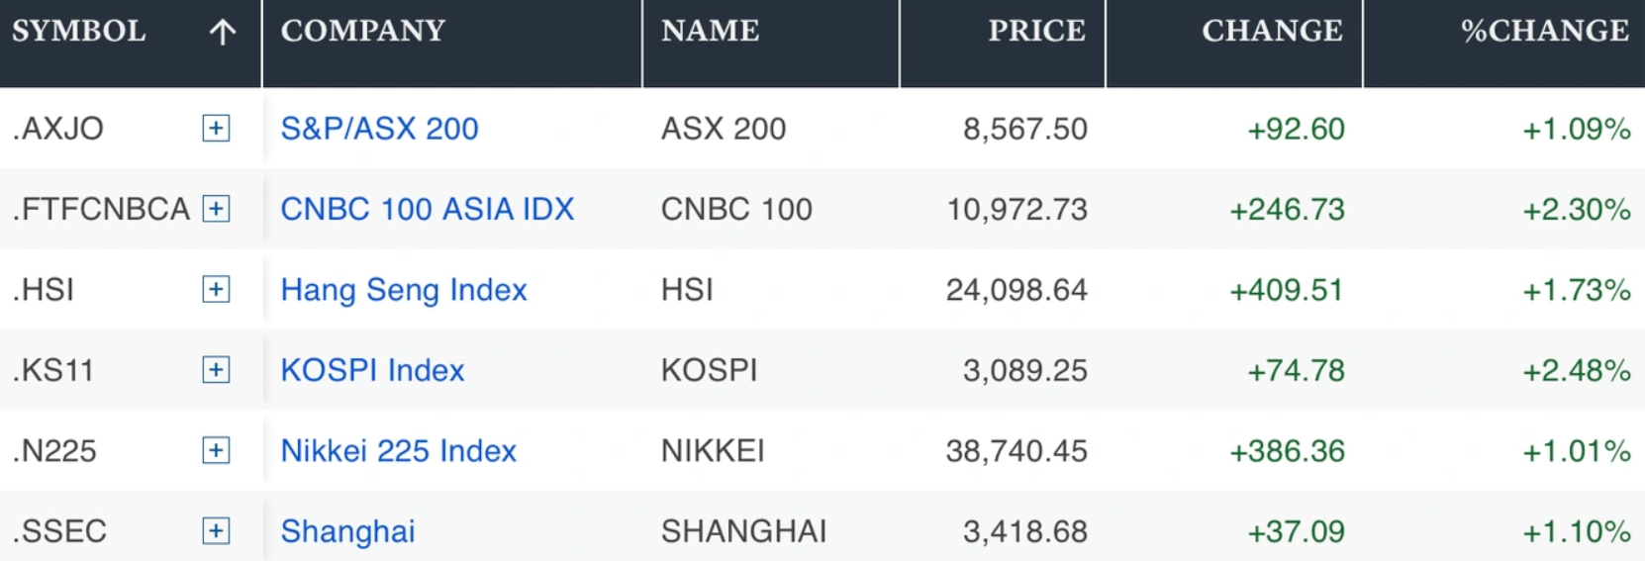Screen dimensions: 1645x561
Task: Sort by the Change column header
Action: coord(1272,31)
